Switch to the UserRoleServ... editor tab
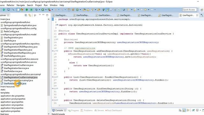This screenshot has height=115, width=204. 105,15
